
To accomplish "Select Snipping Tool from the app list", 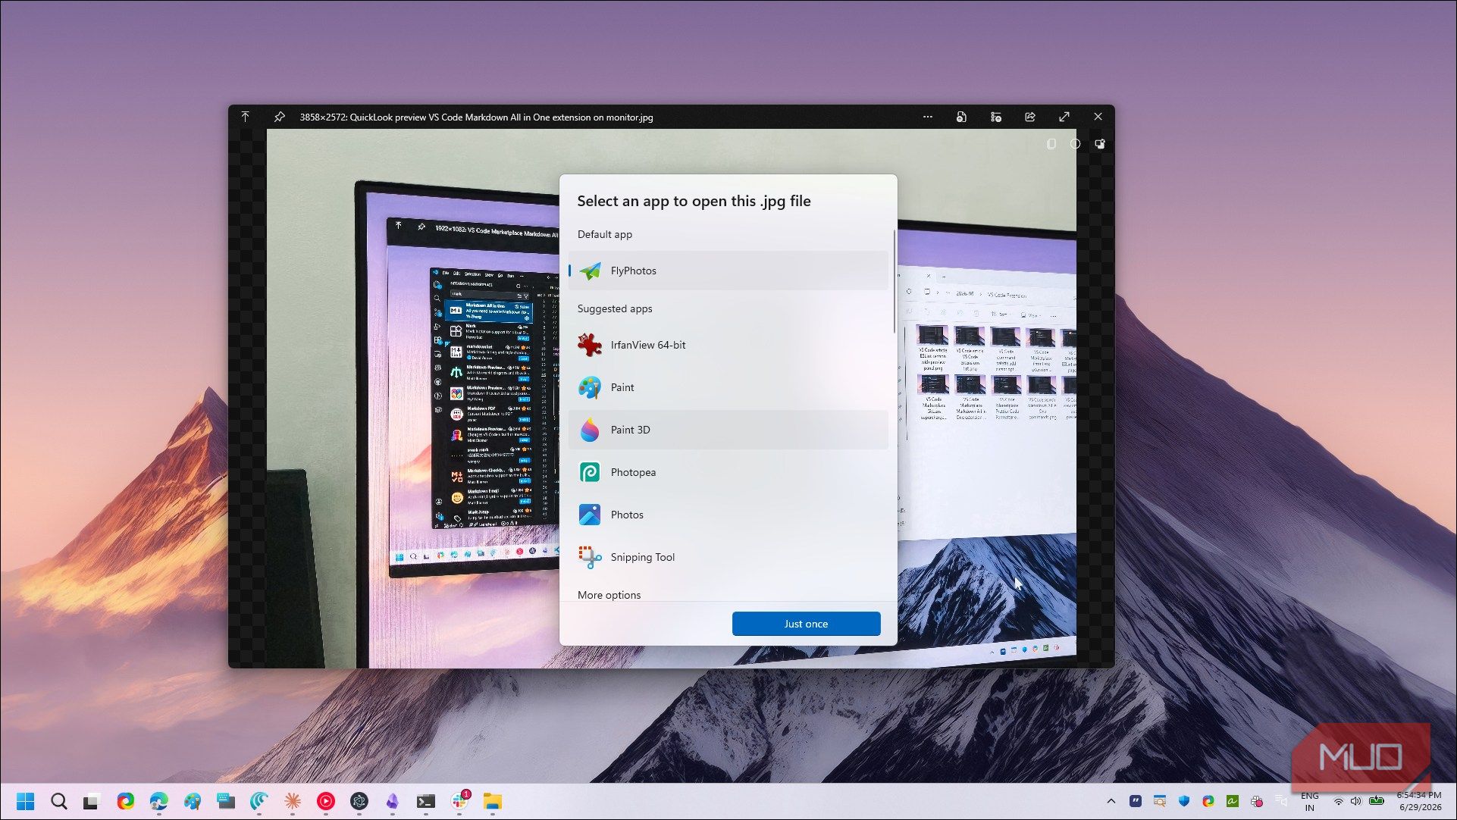I will point(728,557).
